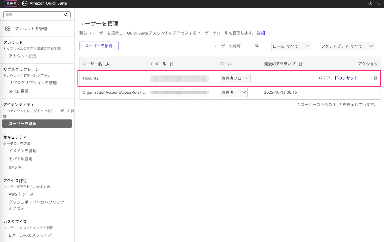Expand the アクティビティ: すべて filter dropdown
The height and width of the screenshot is (242, 384).
click(x=347, y=46)
